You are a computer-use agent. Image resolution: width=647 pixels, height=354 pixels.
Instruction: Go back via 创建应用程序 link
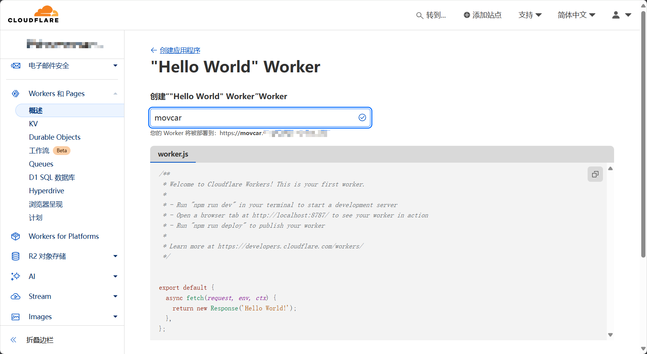180,50
